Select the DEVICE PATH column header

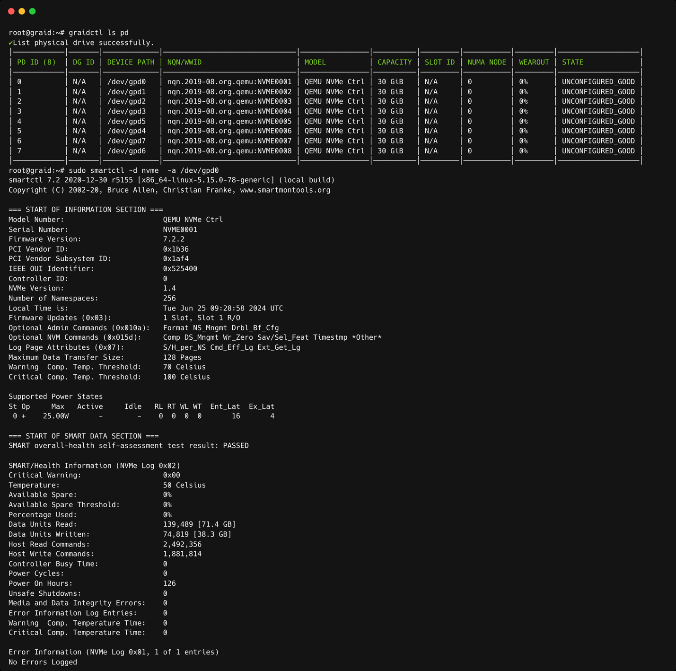[130, 62]
